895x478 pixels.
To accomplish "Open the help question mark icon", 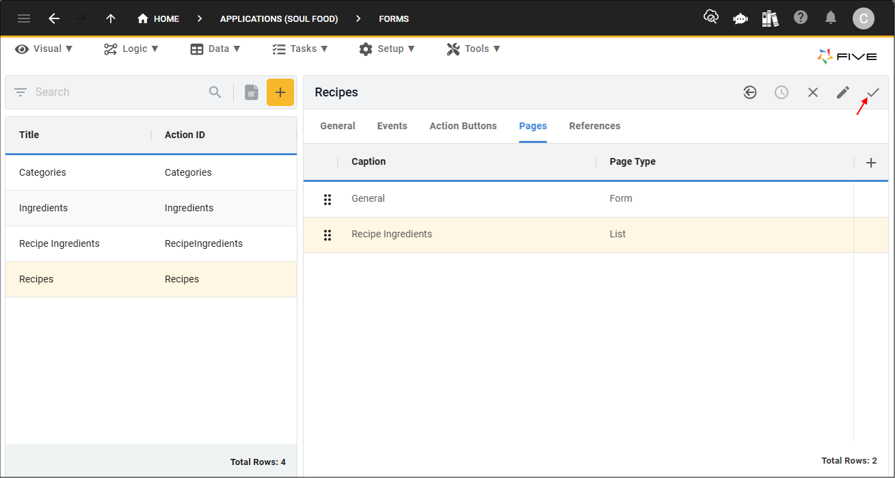I will pyautogui.click(x=801, y=18).
